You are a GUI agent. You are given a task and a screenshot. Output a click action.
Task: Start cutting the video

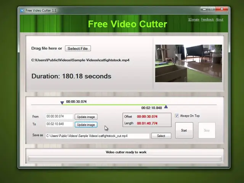tap(184, 130)
